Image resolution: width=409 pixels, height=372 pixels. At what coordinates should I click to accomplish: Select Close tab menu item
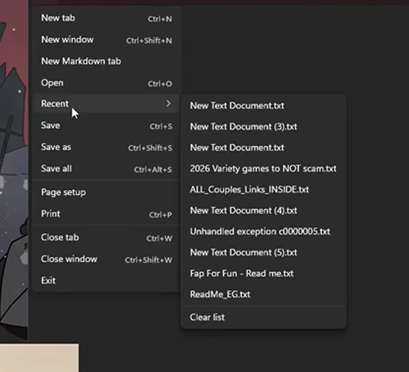pyautogui.click(x=106, y=238)
